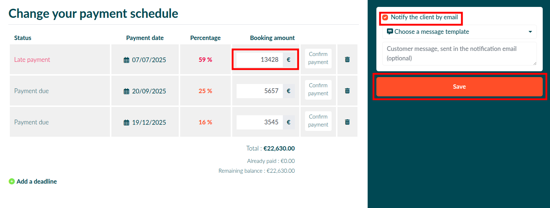Screen dimensions: 550x208
Task: Open Choose a message template dropdown
Action: [459, 32]
